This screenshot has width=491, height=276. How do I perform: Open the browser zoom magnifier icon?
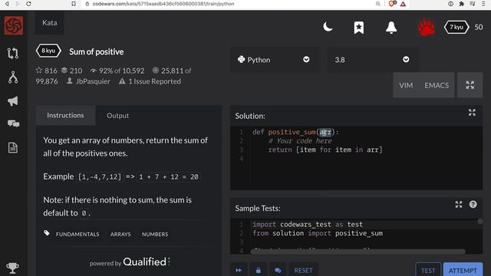pos(378,4)
